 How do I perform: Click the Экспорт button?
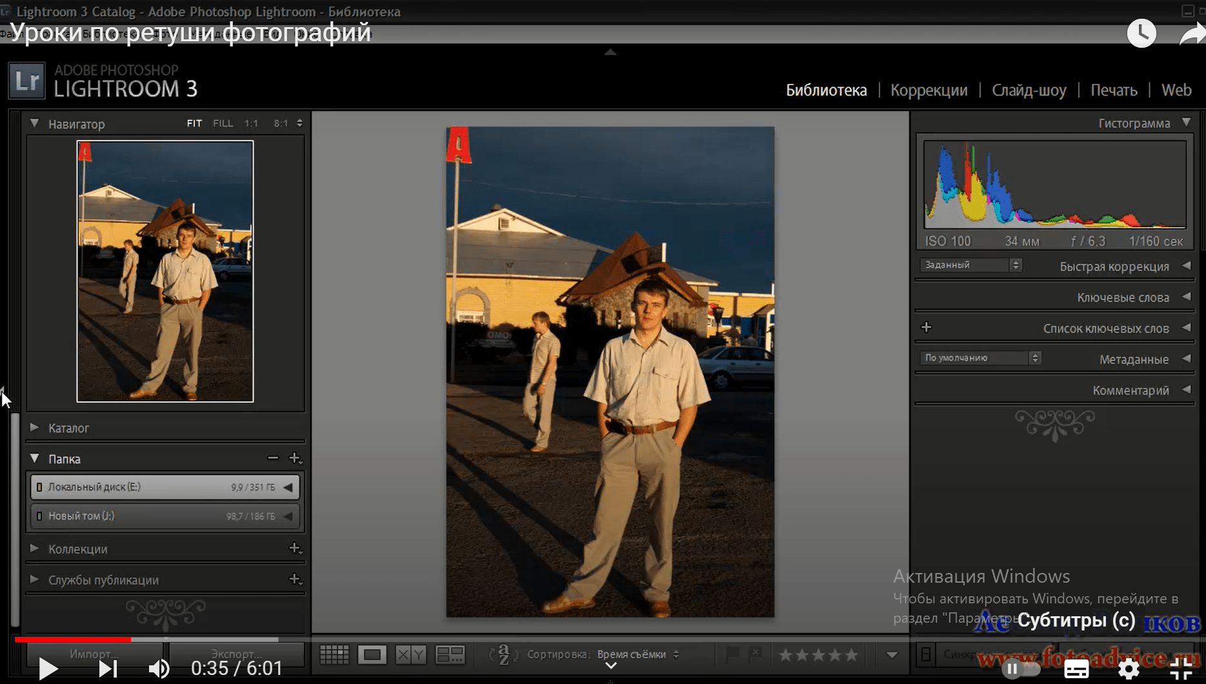point(236,654)
